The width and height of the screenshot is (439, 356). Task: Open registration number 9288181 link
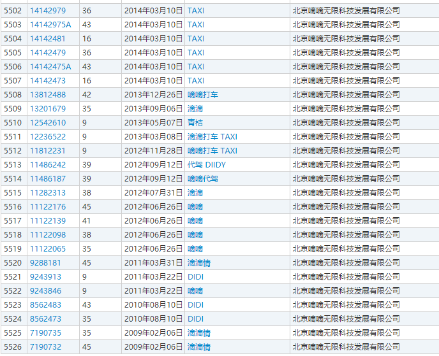[x=46, y=262]
